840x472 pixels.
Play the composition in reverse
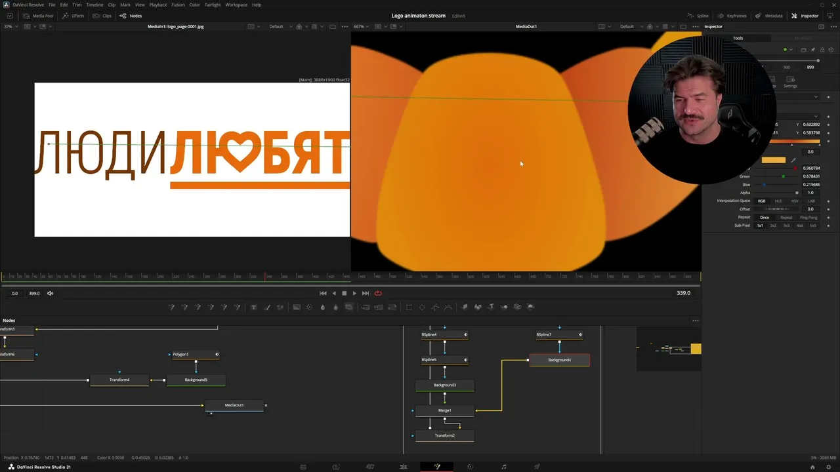coord(334,293)
